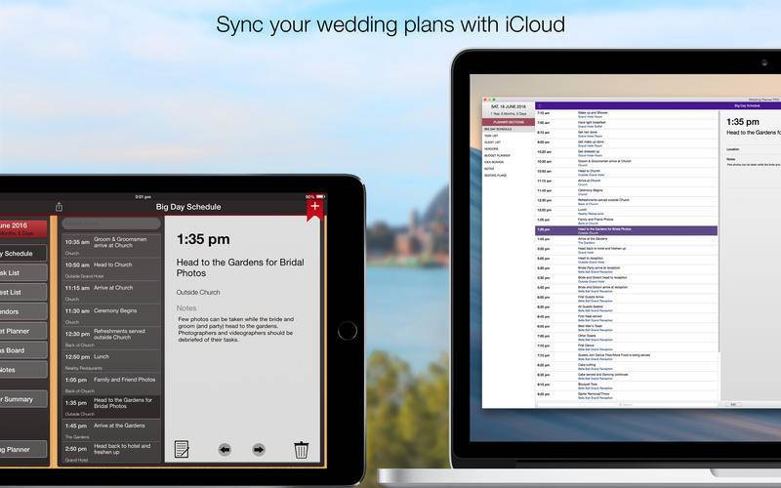The image size is (781, 488).
Task: Click the SAT, 18 JUNE 2016 date on Mac
Action: pos(508,106)
